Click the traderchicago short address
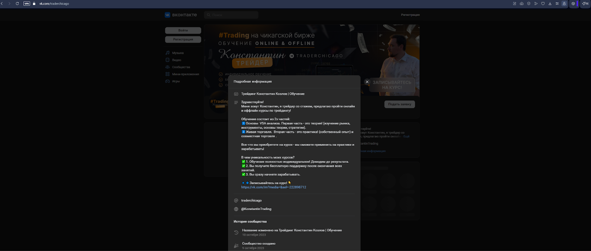This screenshot has height=251, width=591. click(x=251, y=200)
